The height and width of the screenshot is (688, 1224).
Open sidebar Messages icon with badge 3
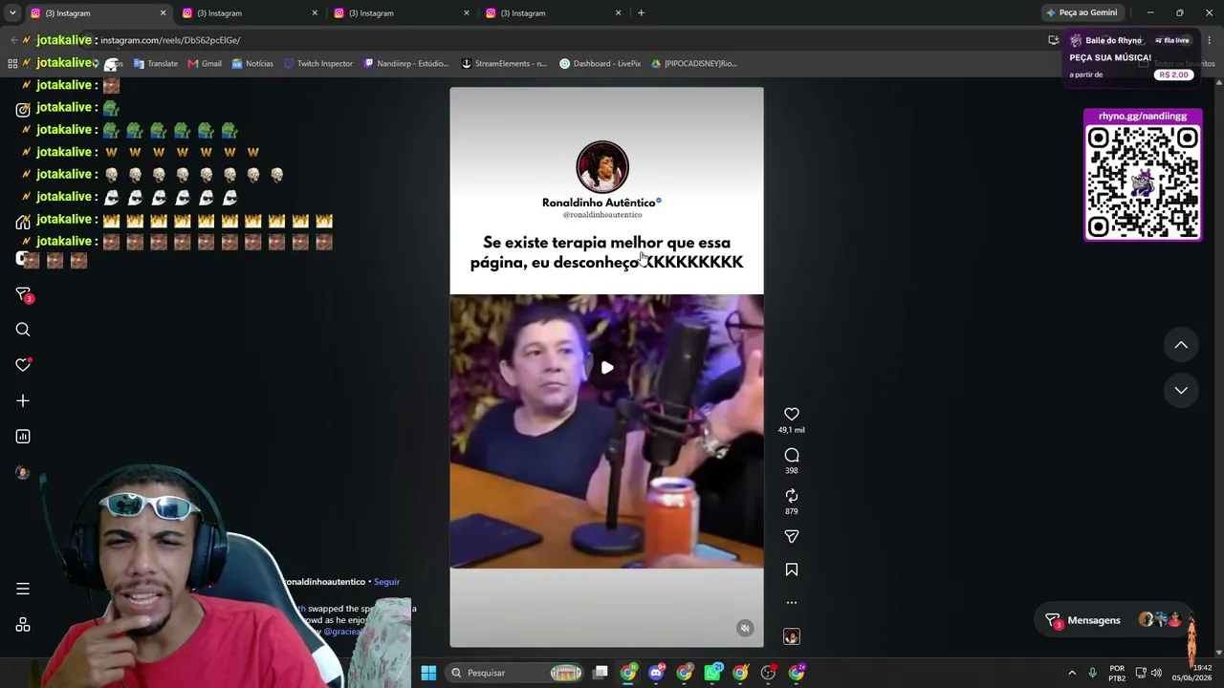click(23, 294)
